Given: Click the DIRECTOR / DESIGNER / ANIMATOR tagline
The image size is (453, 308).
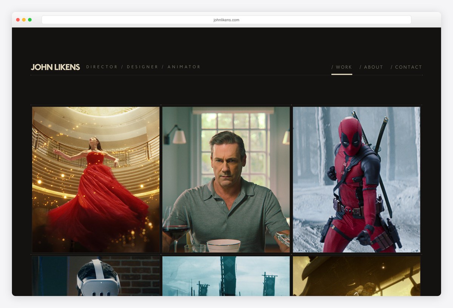Looking at the screenshot, I should (x=143, y=67).
